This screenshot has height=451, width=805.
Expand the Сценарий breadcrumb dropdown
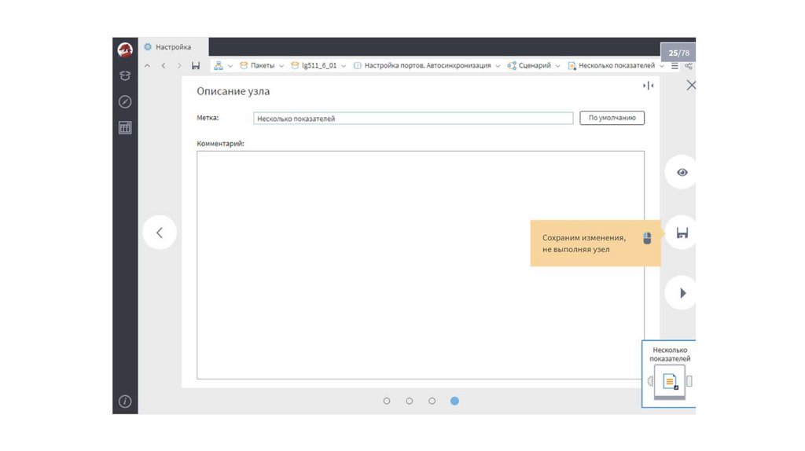point(557,66)
